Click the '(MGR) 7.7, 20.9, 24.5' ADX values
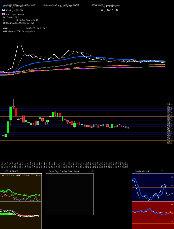This screenshot has width=174, height=229. [x=37, y=28]
